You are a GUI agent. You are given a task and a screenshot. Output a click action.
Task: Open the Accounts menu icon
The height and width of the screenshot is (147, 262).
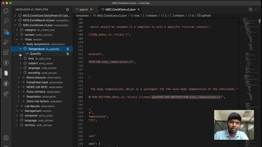(x=6, y=138)
